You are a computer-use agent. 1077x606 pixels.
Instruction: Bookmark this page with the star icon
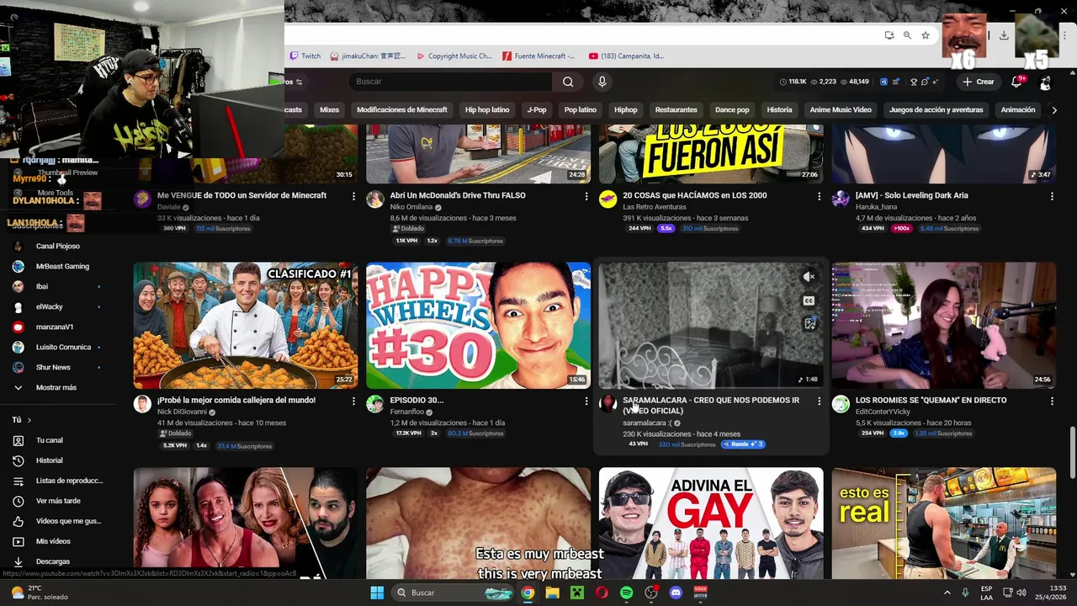click(x=926, y=35)
